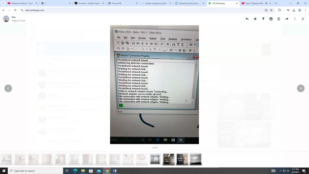Open the Chrome media controls
This screenshot has width=309, height=174.
tap(288, 10)
